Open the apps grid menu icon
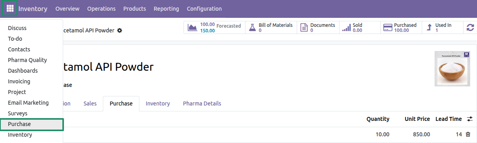Screen dimensions: 477x143 (x=10, y=8)
